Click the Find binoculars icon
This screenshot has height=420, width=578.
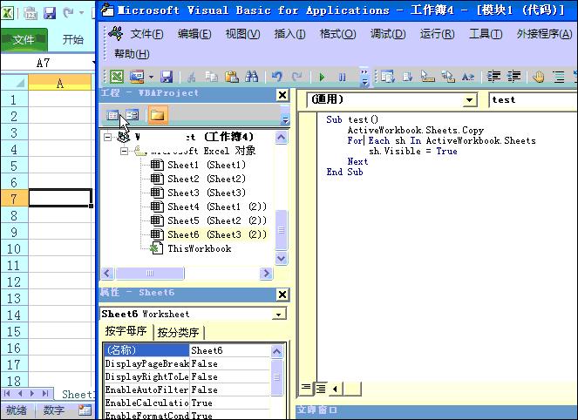click(x=252, y=77)
